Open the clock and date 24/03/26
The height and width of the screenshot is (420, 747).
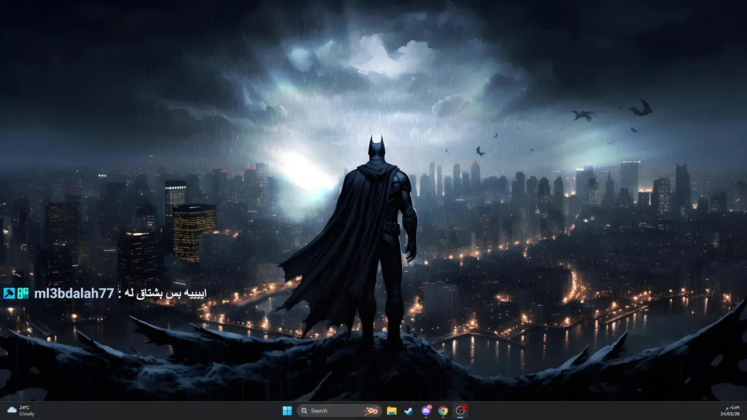tap(729, 411)
